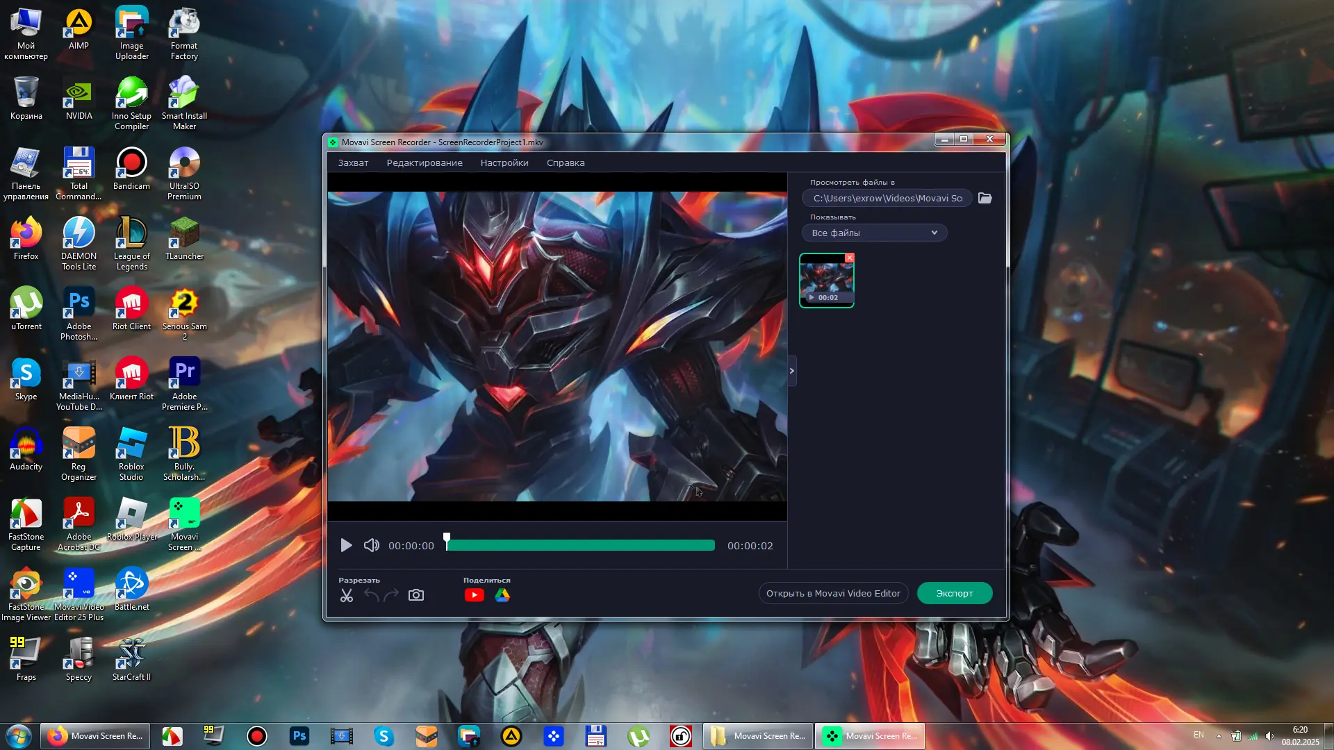Open the Редактирование menu
Image resolution: width=1334 pixels, height=750 pixels.
(425, 162)
